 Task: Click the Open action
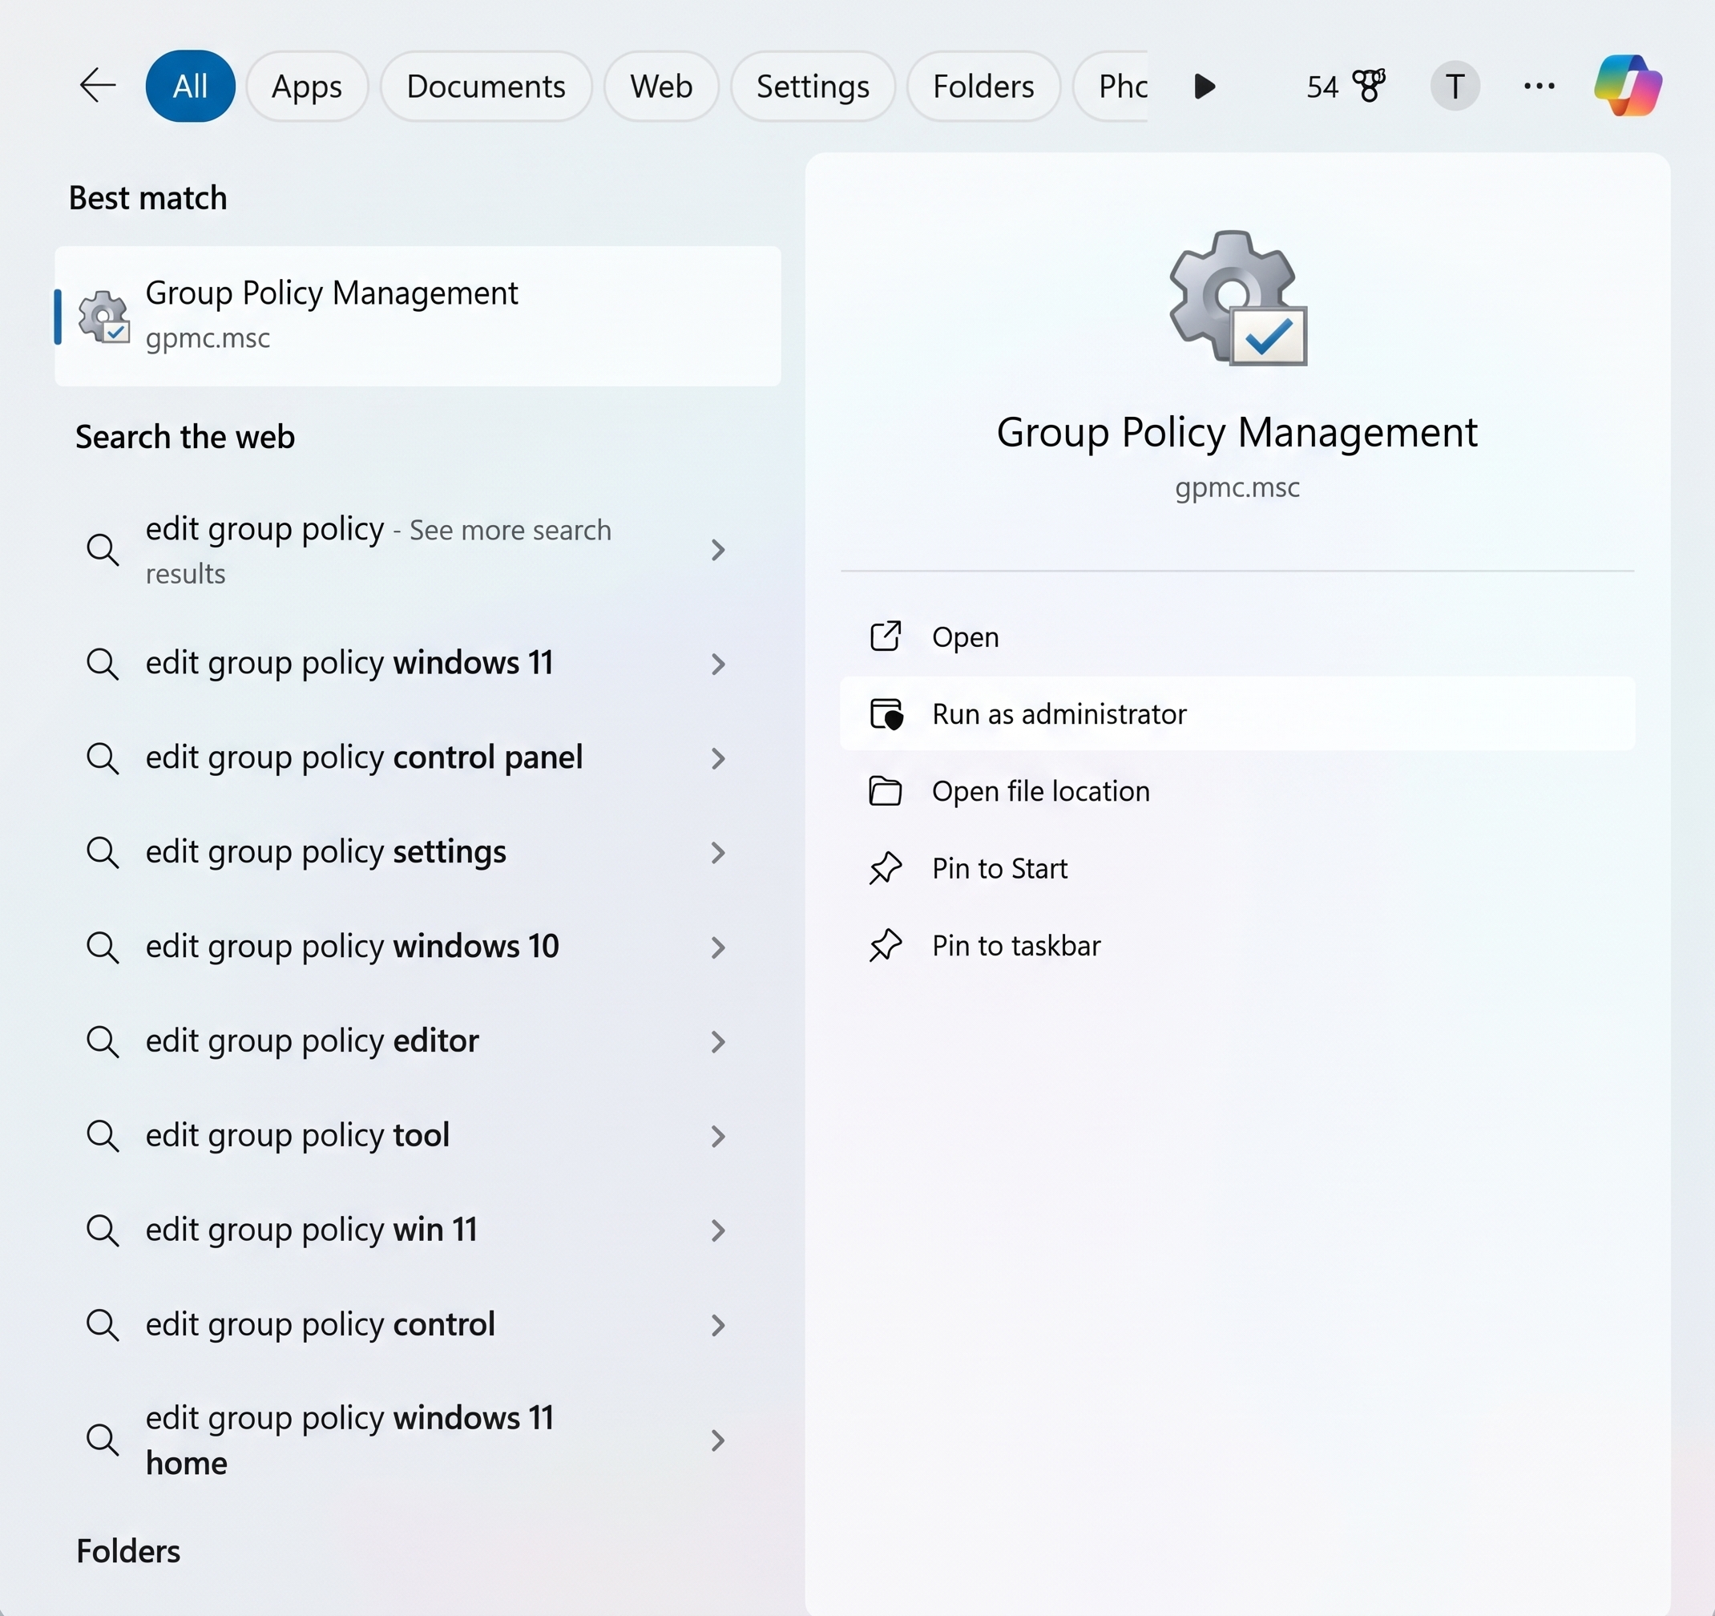(1237, 636)
